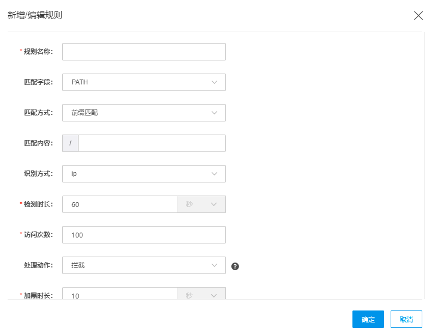The height and width of the screenshot is (335, 425).
Task: Click the chevron arrow in 匹配字段 field
Action: point(214,82)
